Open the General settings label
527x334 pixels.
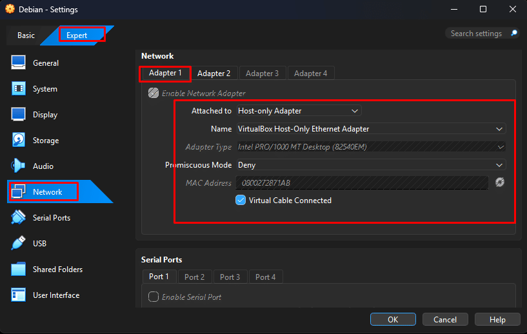point(46,63)
